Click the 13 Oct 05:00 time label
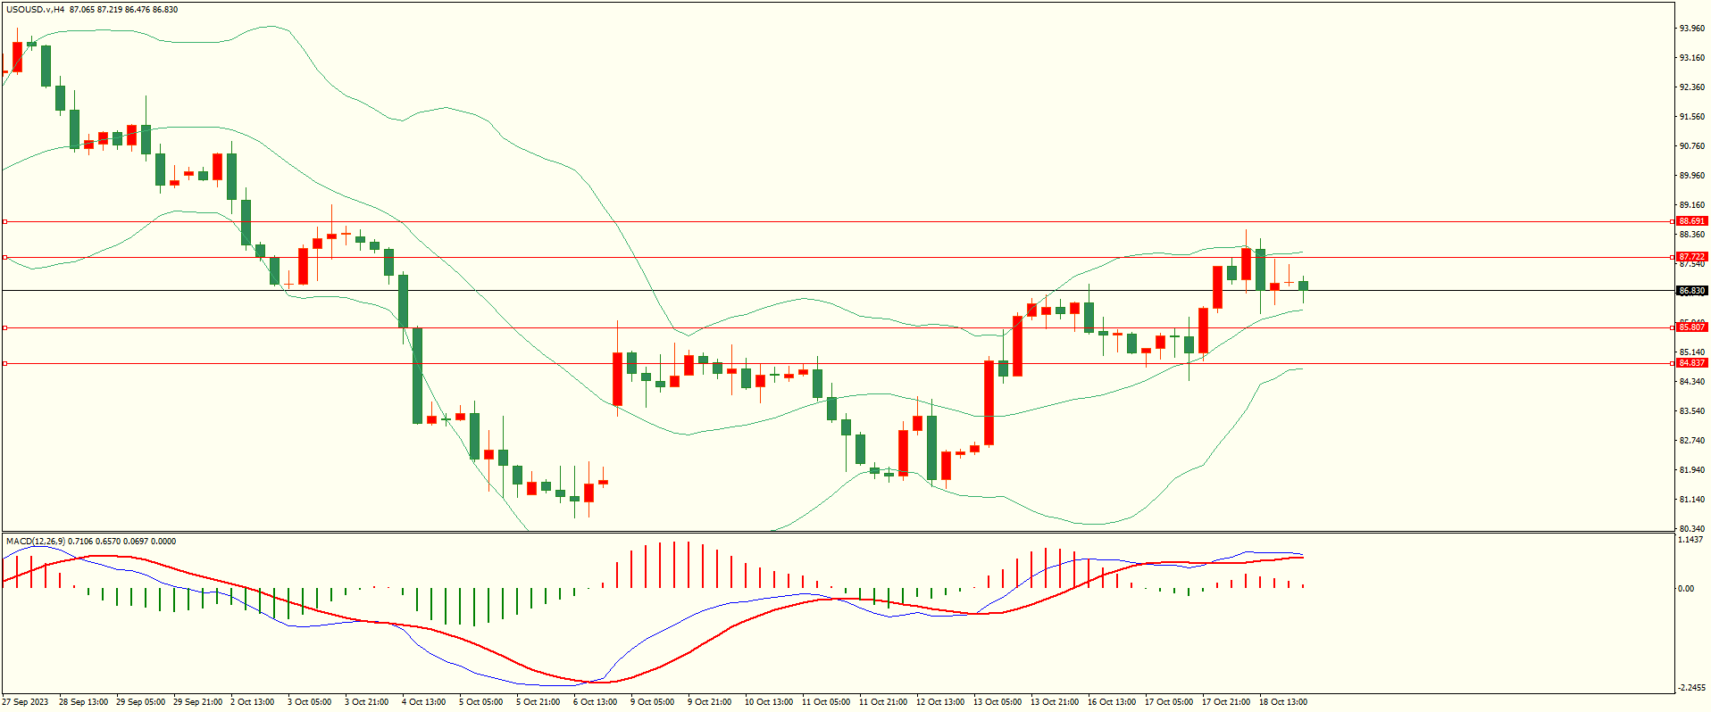This screenshot has height=712, width=1711. 997,702
